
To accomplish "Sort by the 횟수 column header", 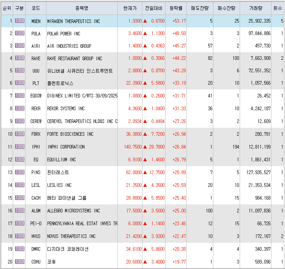I will 278,8.
